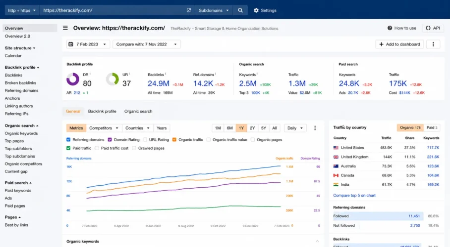
Task: Click 717.7K United States keywords value
Action: tap(433, 148)
